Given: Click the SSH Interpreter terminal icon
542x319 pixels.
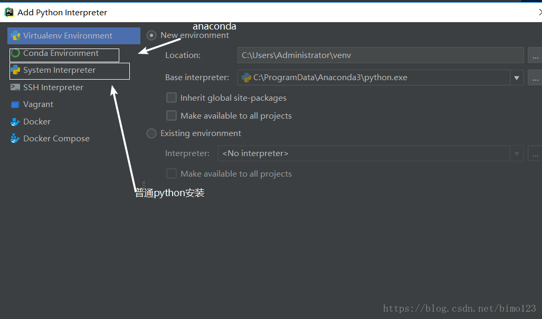Looking at the screenshot, I should [x=15, y=88].
